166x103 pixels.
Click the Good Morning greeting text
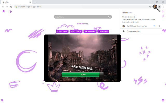point(83,24)
